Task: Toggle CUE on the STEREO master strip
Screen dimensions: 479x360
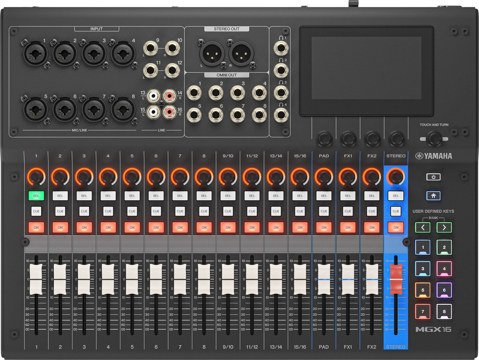Action: pyautogui.click(x=396, y=211)
